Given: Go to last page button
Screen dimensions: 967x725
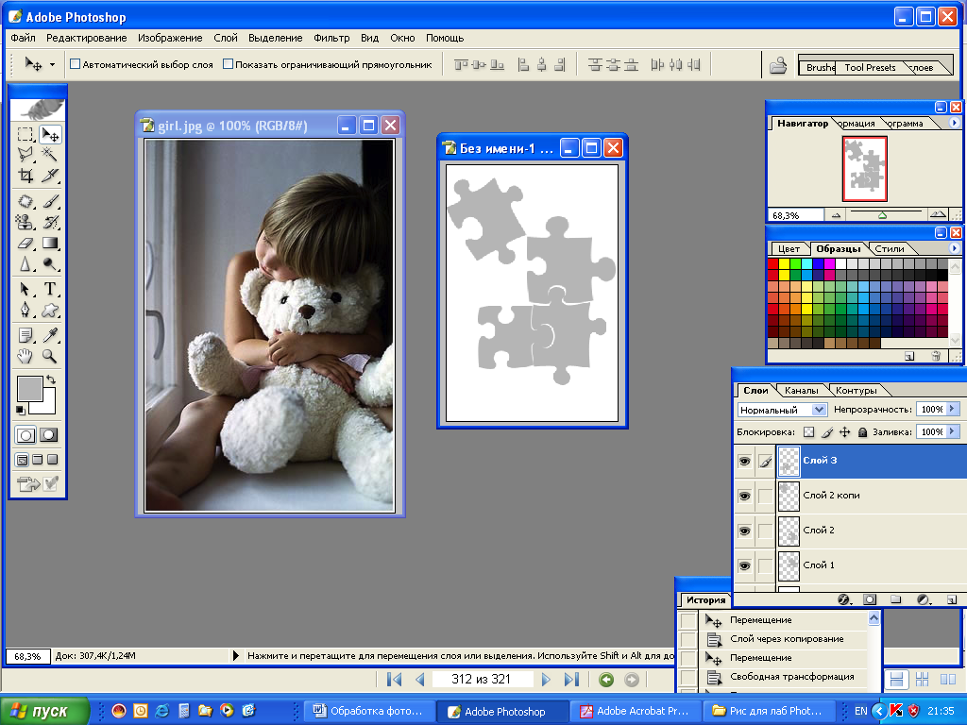Looking at the screenshot, I should (571, 680).
